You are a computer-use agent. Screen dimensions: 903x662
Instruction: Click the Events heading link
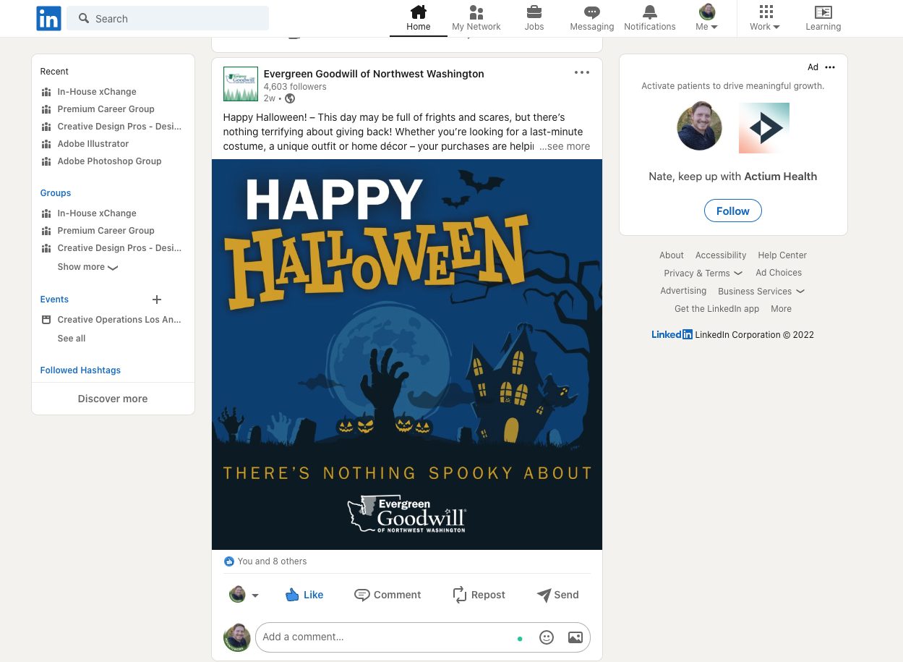(54, 300)
